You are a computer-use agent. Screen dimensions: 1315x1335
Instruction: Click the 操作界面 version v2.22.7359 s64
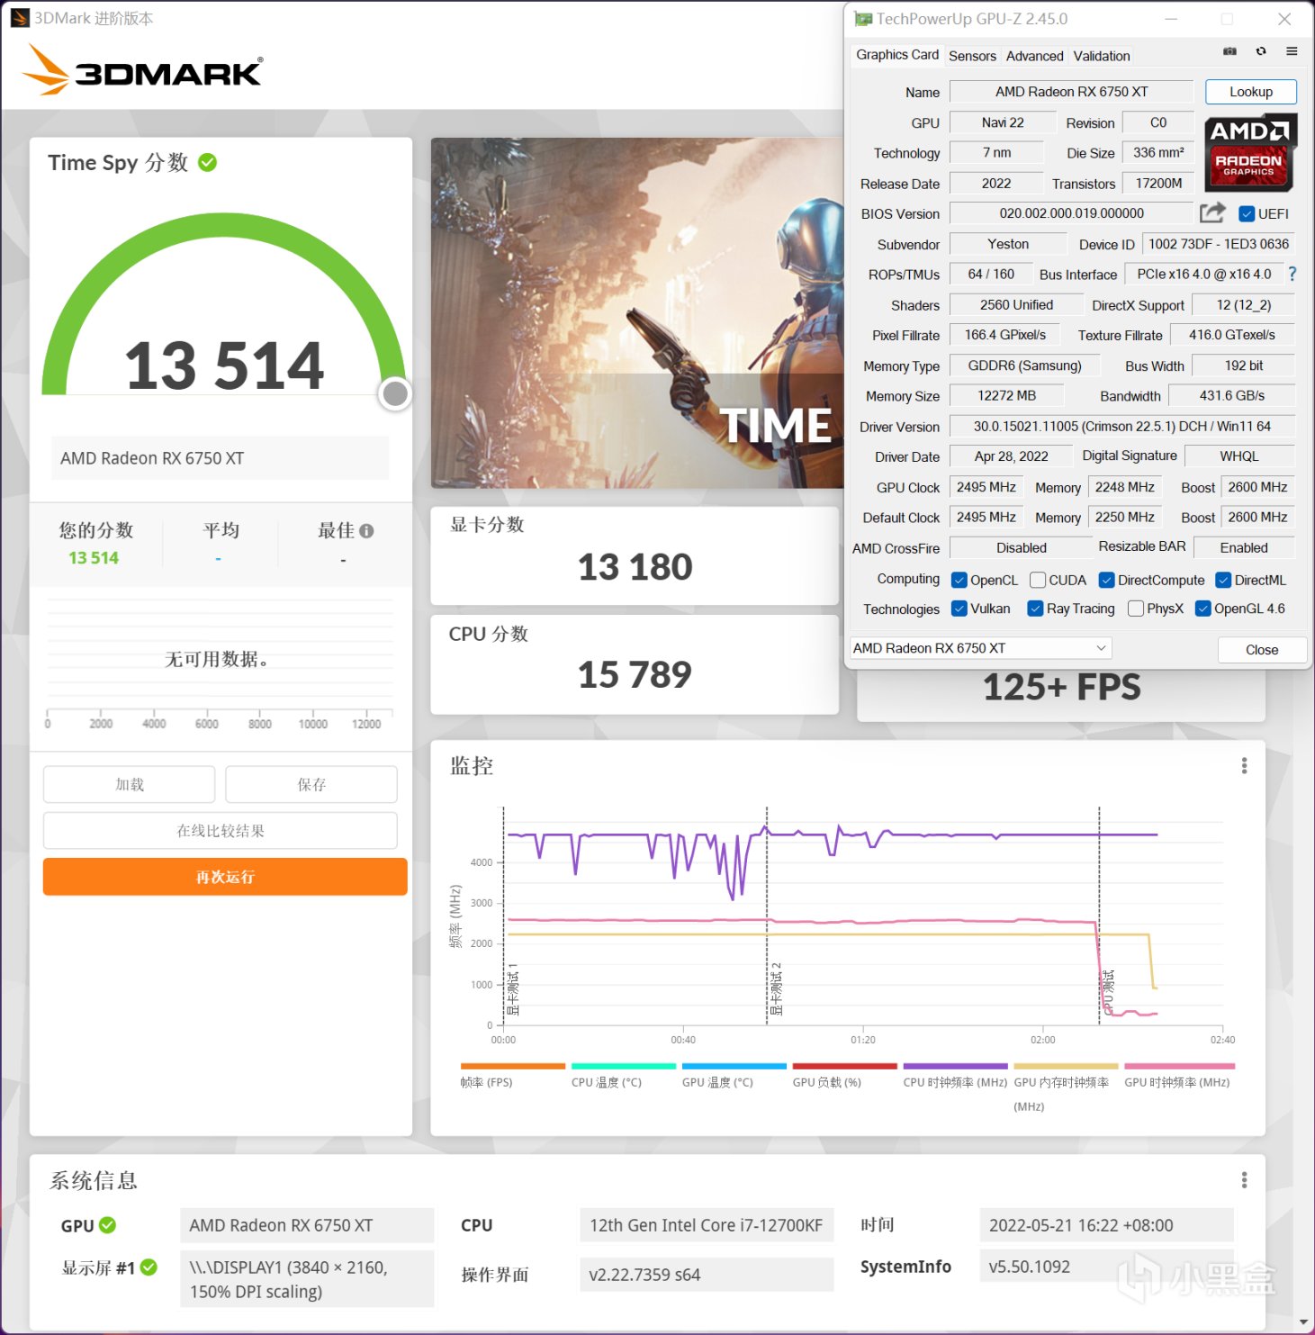(707, 1275)
